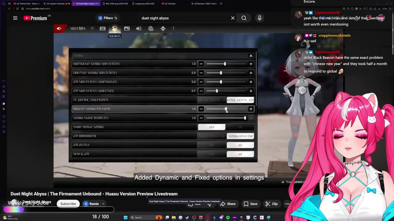
Task: Choose the right highlighted option in ninth row
Action: click(x=240, y=136)
